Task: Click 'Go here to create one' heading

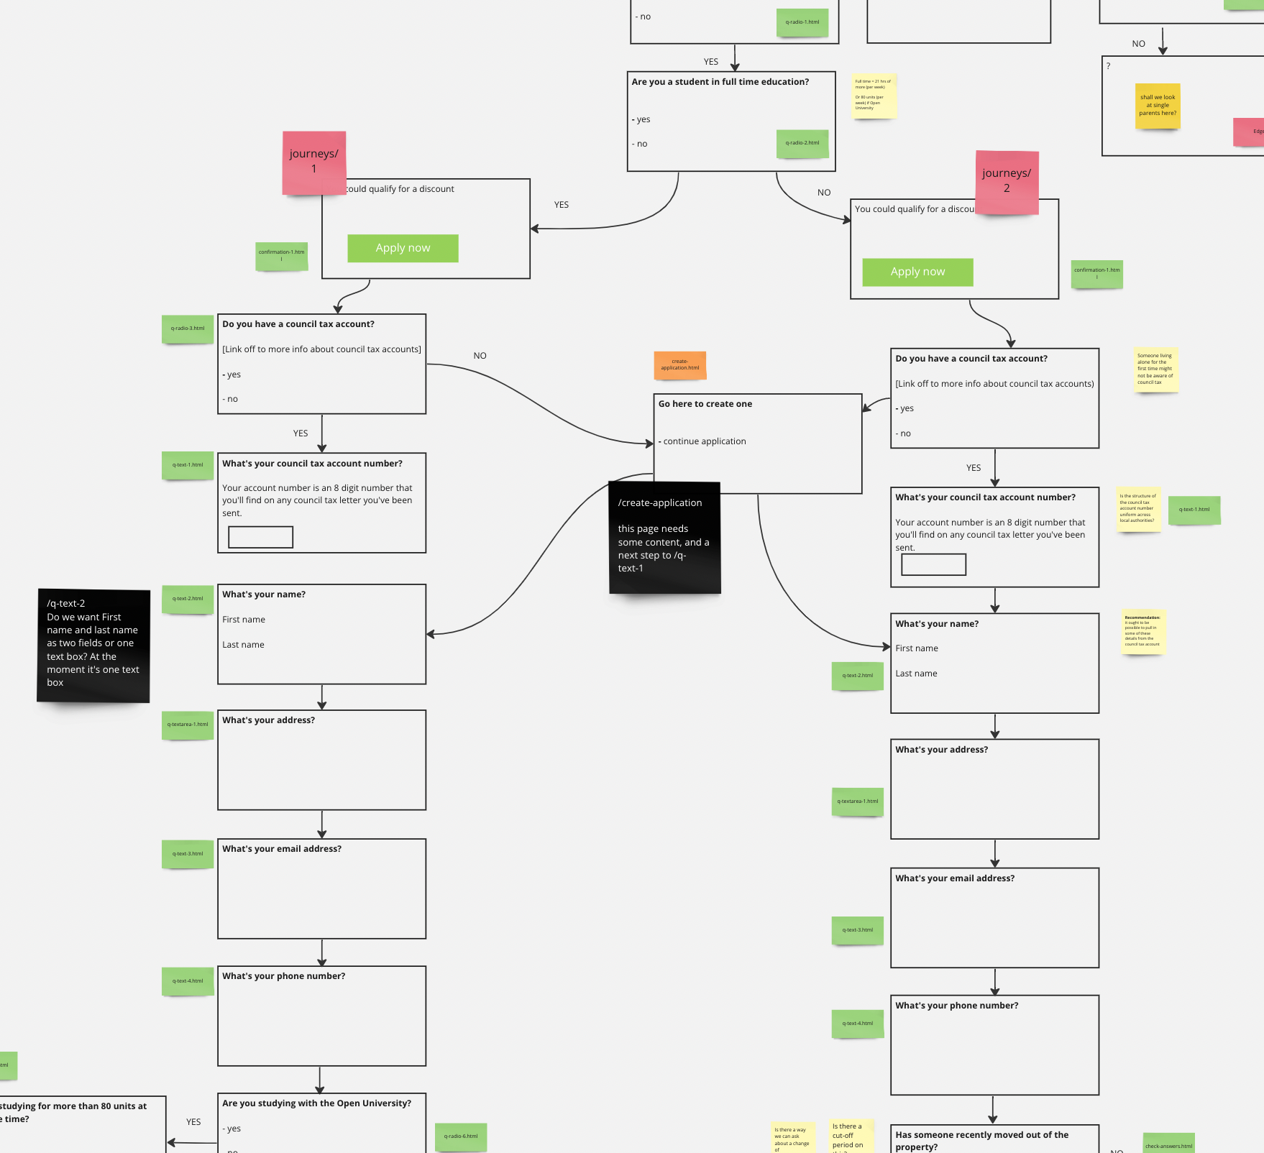Action: pos(705,404)
